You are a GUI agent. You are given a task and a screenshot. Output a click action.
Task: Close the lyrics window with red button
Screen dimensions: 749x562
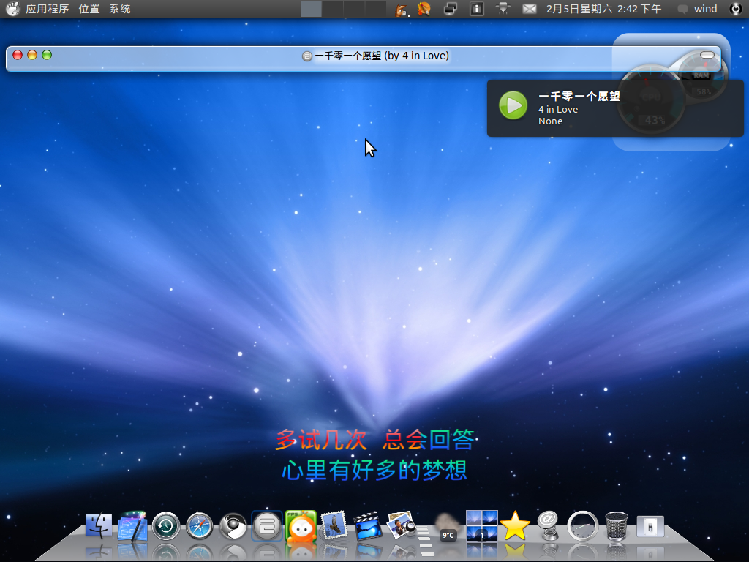tap(18, 55)
